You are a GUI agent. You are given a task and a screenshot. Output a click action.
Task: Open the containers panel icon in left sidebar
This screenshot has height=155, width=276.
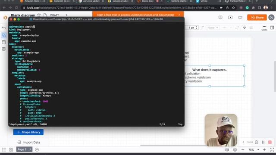[x=4, y=42]
